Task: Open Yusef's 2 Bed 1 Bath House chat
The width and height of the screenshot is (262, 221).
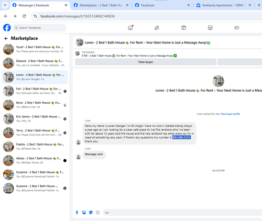Action: point(35,49)
